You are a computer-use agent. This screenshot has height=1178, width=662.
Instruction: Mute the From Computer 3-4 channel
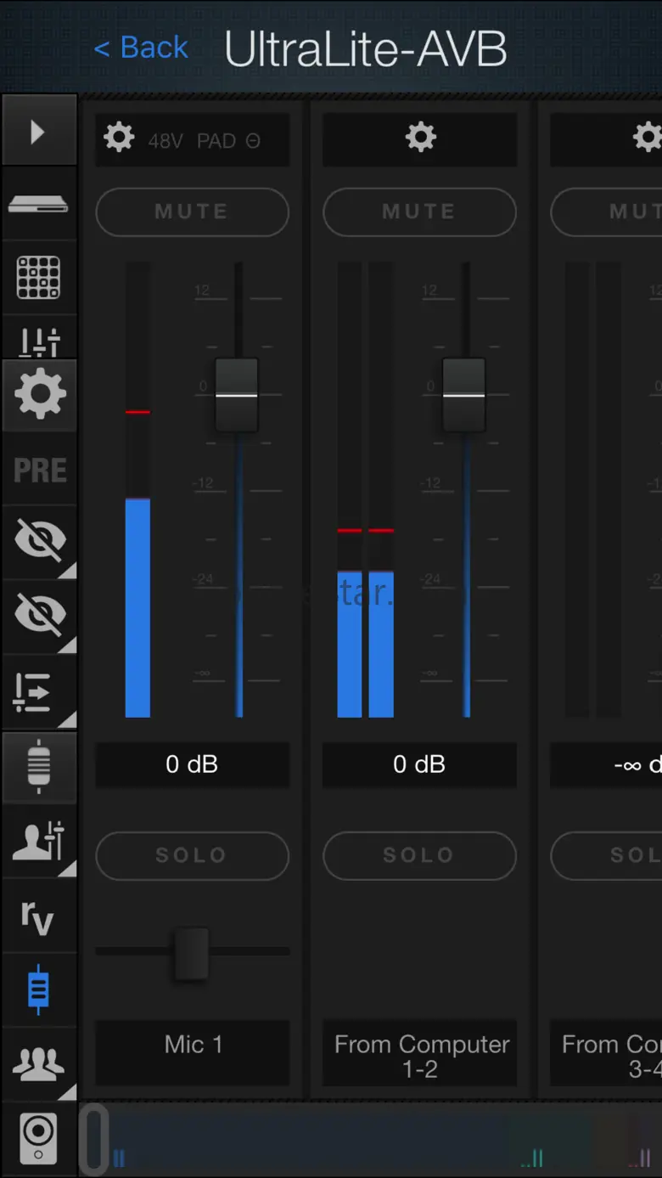[x=606, y=211]
